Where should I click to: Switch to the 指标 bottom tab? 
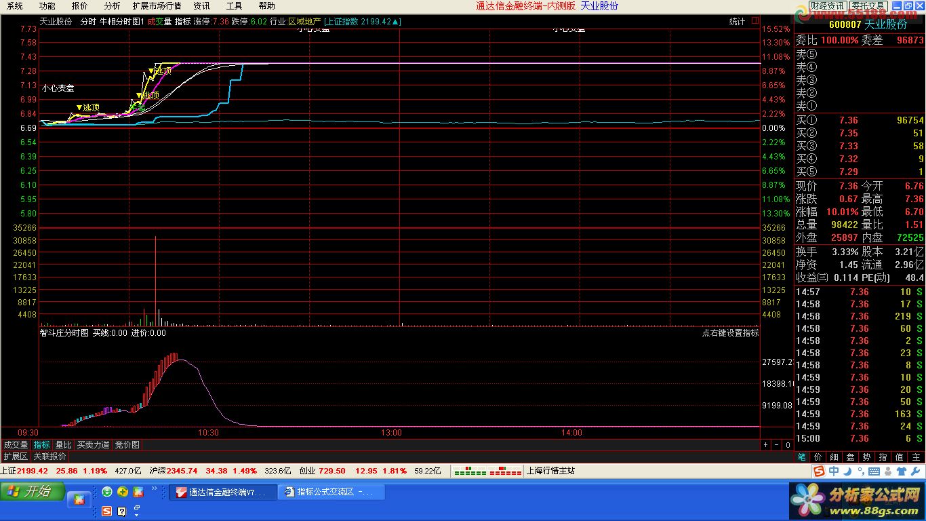coord(42,445)
